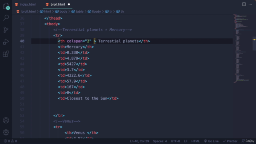Click the 'Terrestial planets' text on line 40

click(118, 41)
